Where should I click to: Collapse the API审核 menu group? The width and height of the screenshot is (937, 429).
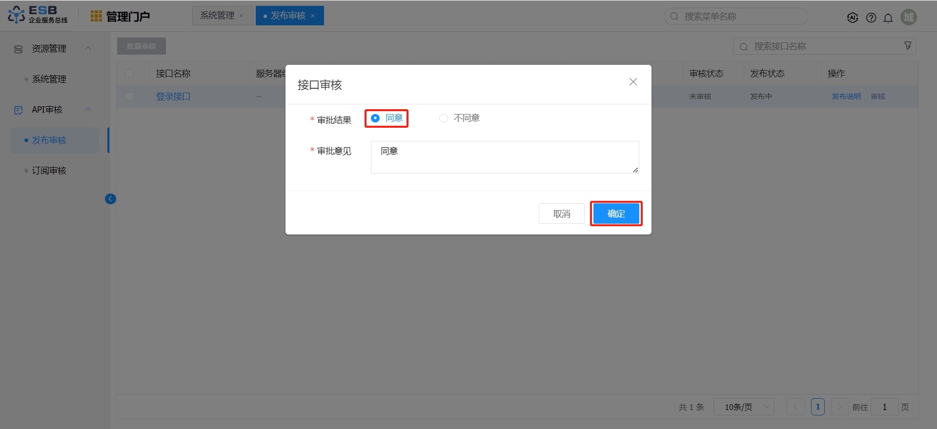(x=88, y=109)
